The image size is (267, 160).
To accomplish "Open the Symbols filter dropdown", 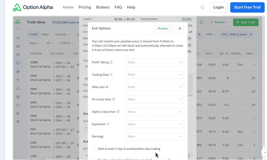I will (x=63, y=34).
